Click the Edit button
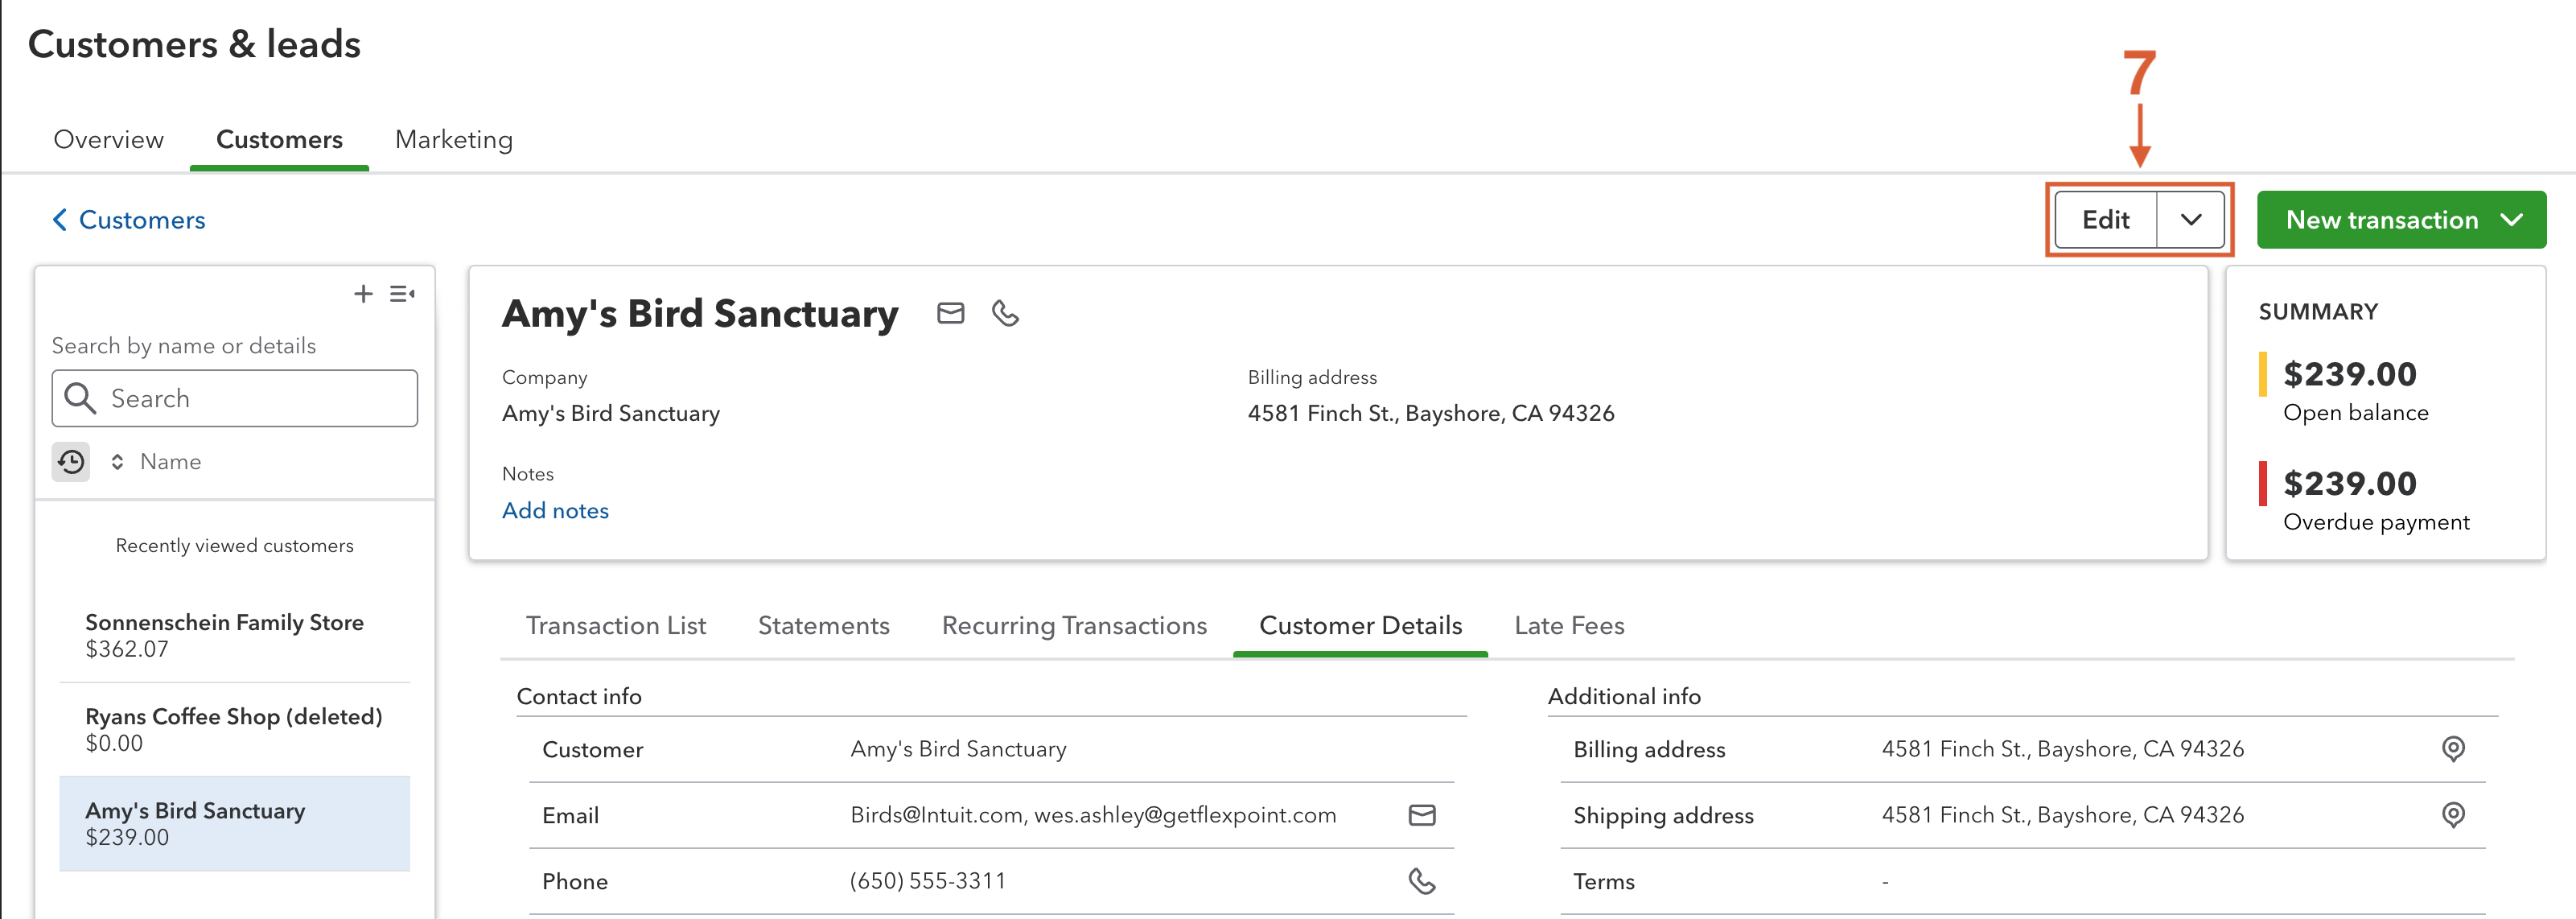The height and width of the screenshot is (919, 2576). point(2105,219)
